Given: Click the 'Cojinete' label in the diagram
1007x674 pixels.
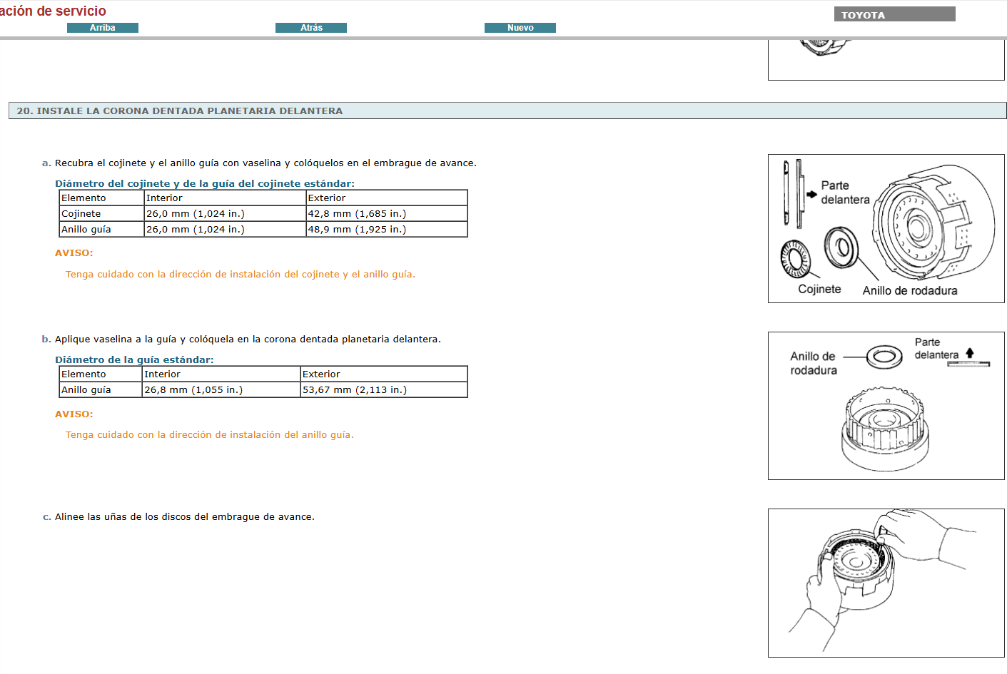Looking at the screenshot, I should pos(819,289).
